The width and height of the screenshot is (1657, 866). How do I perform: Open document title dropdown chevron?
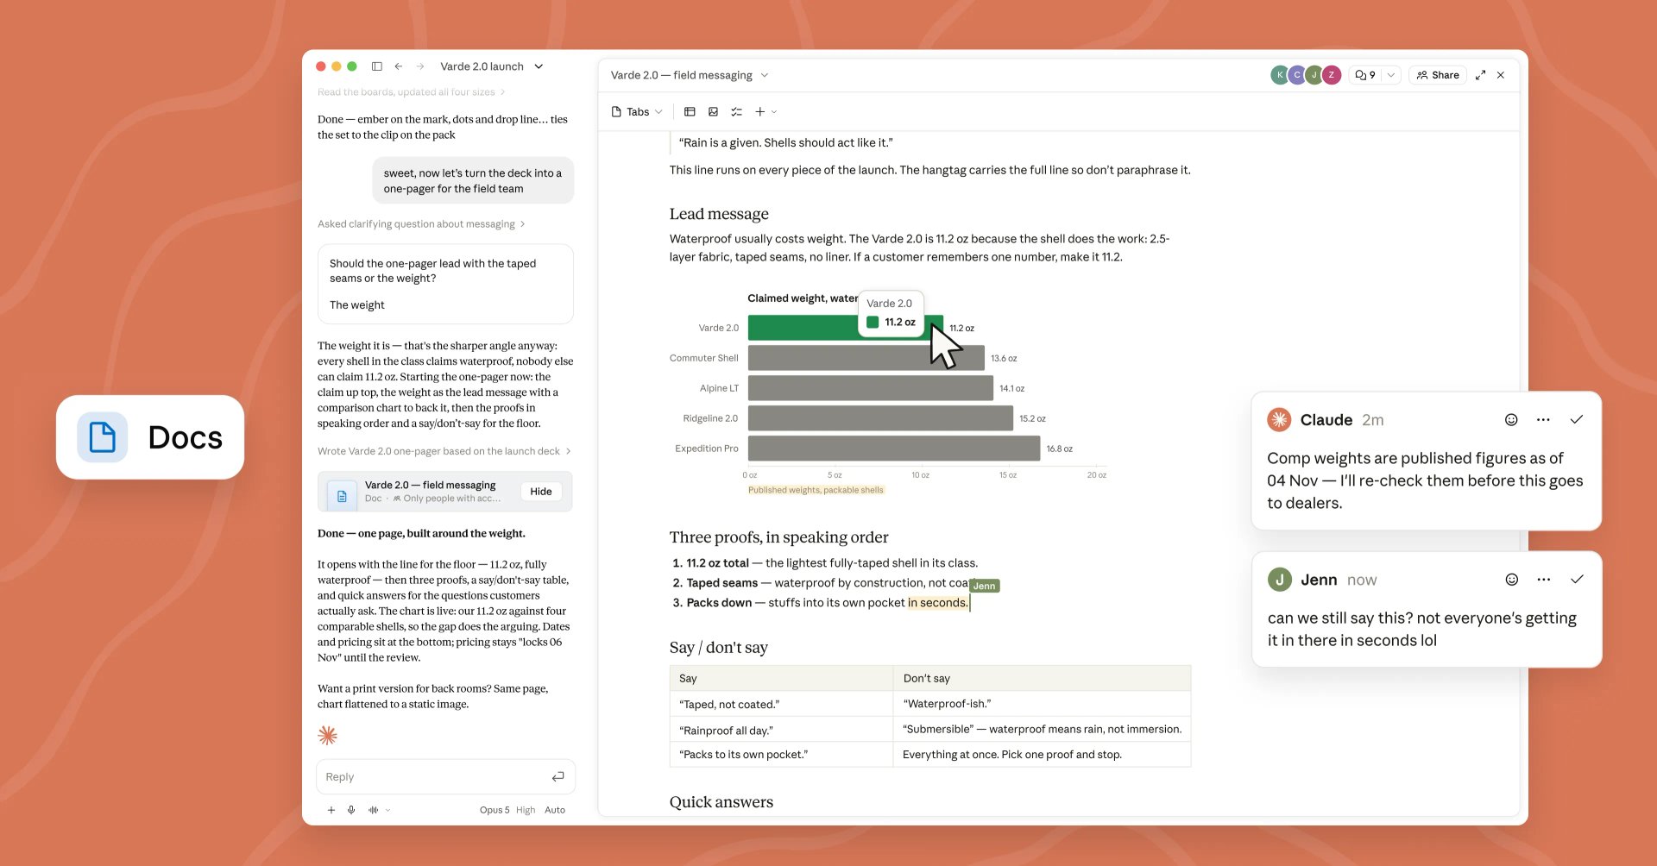(x=765, y=75)
